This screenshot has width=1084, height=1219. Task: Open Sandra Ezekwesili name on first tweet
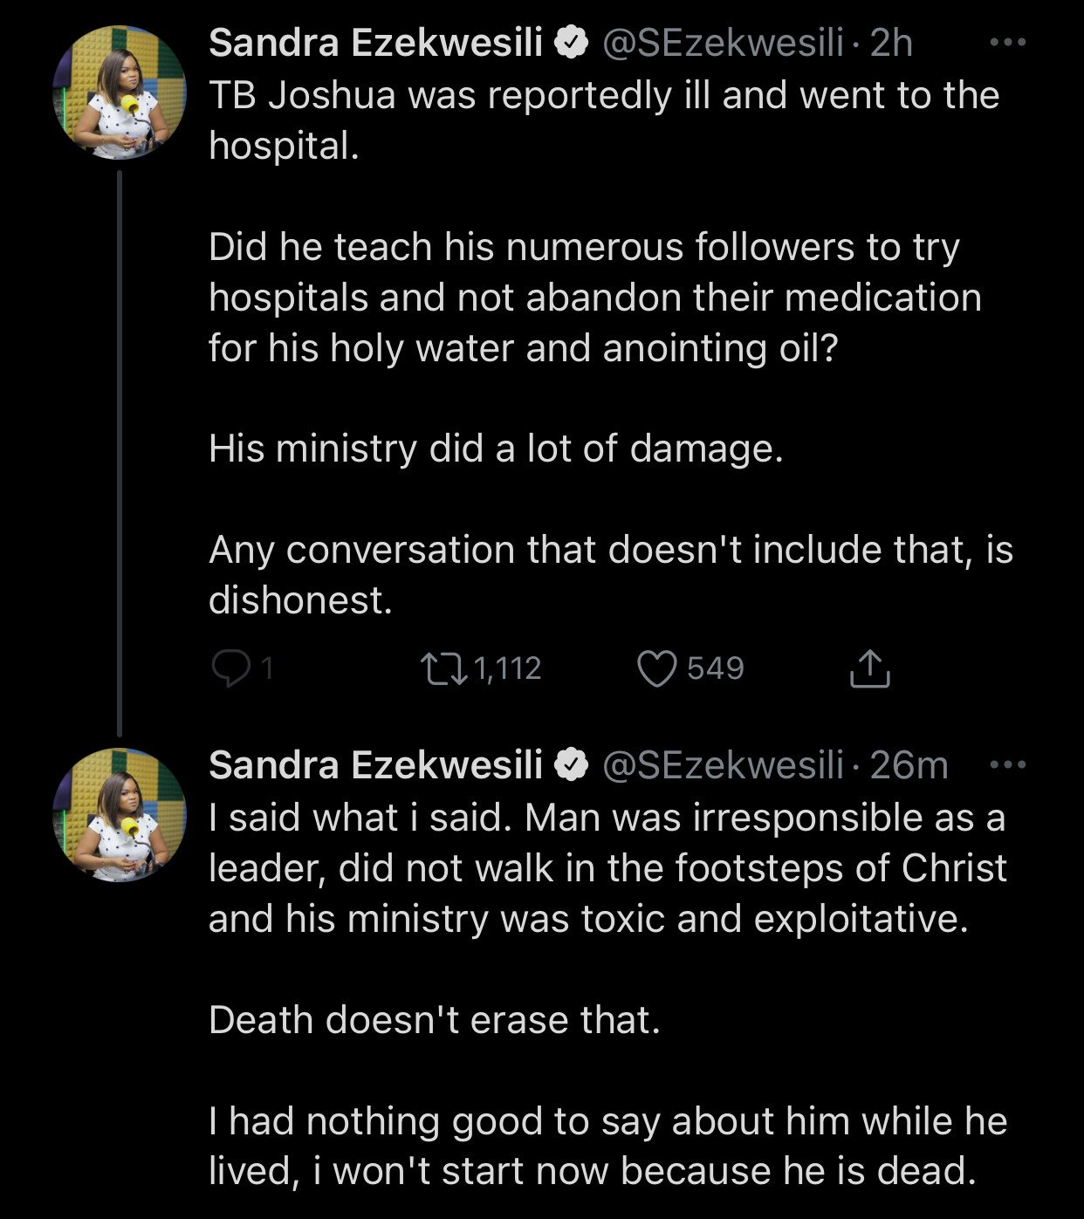pos(376,43)
